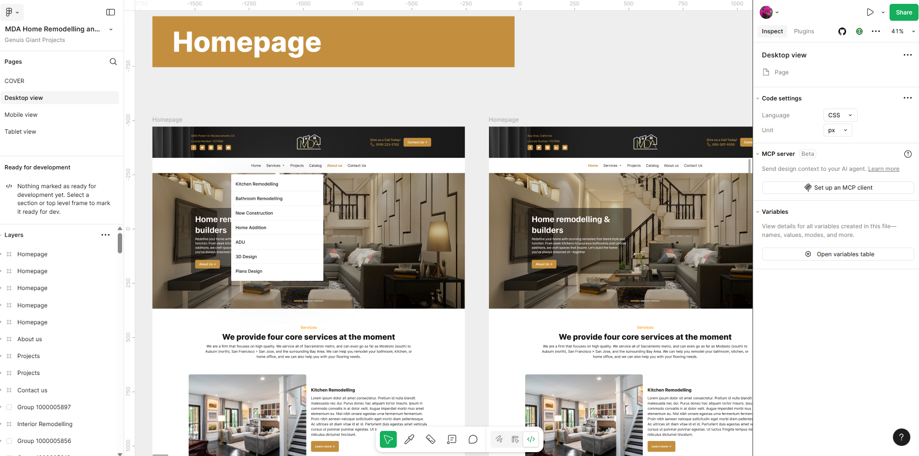Viewport: 919px width, 456px height.
Task: Switch to the Plugins tab
Action: pos(804,31)
